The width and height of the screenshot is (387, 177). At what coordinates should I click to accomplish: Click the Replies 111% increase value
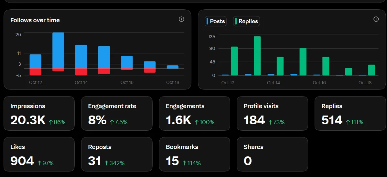click(x=355, y=122)
